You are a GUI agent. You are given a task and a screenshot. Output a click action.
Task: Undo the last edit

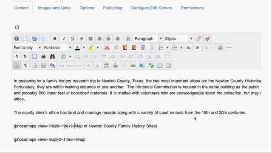(x=34, y=39)
